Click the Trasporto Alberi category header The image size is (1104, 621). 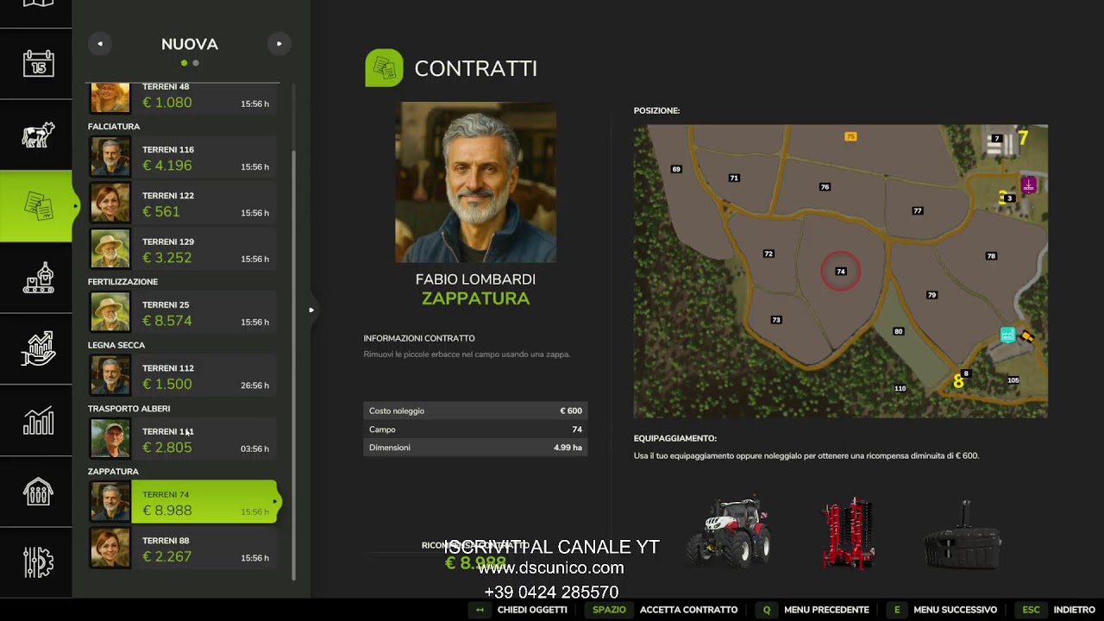(129, 409)
